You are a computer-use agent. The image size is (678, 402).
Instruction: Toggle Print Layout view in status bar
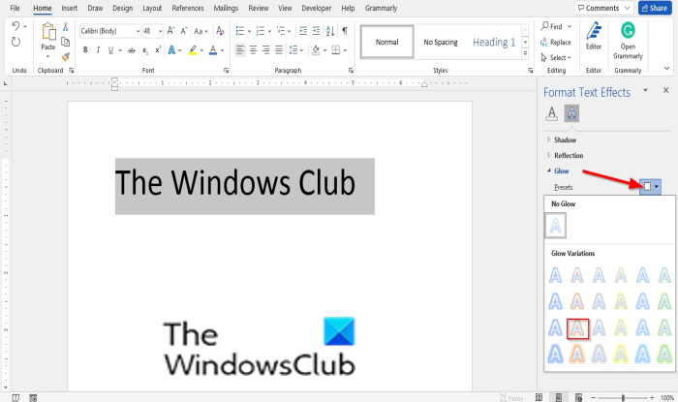coord(559,397)
